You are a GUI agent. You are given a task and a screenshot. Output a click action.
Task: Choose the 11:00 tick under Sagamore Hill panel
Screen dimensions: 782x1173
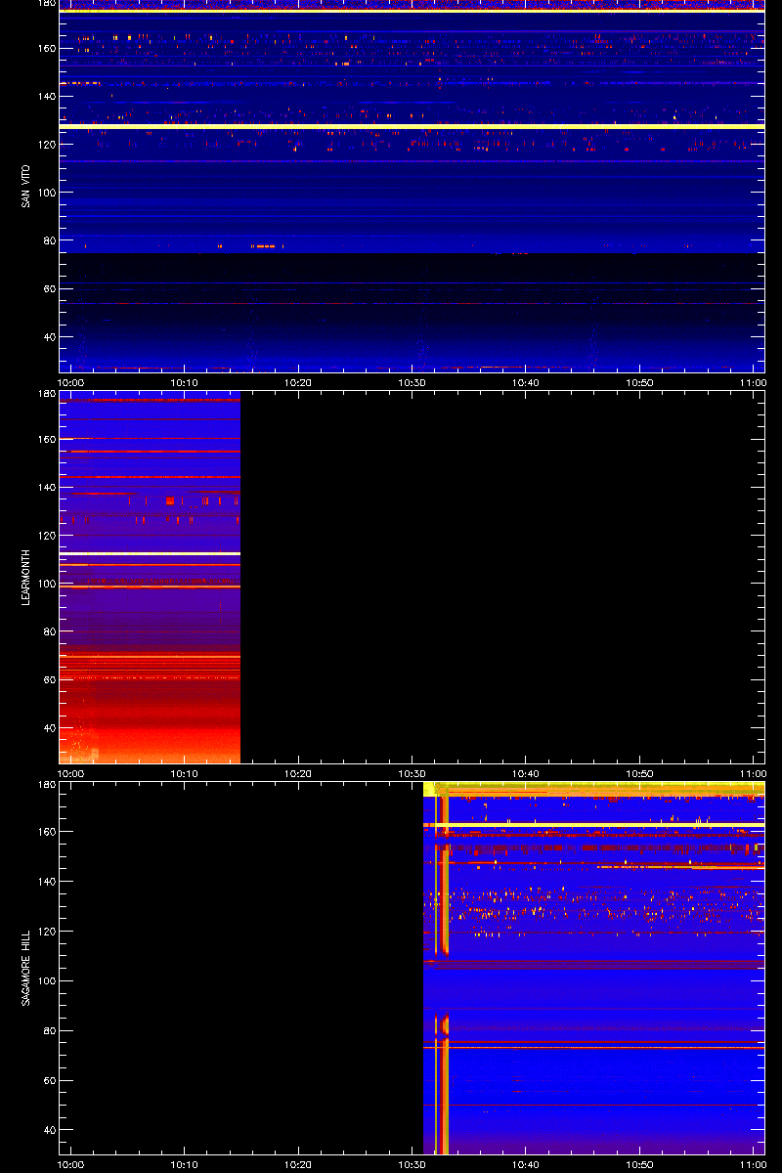click(x=753, y=1165)
